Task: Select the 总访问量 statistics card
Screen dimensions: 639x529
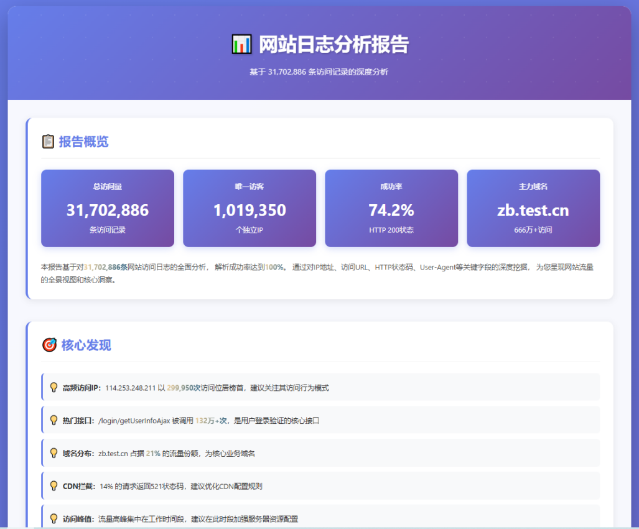Action: point(108,208)
